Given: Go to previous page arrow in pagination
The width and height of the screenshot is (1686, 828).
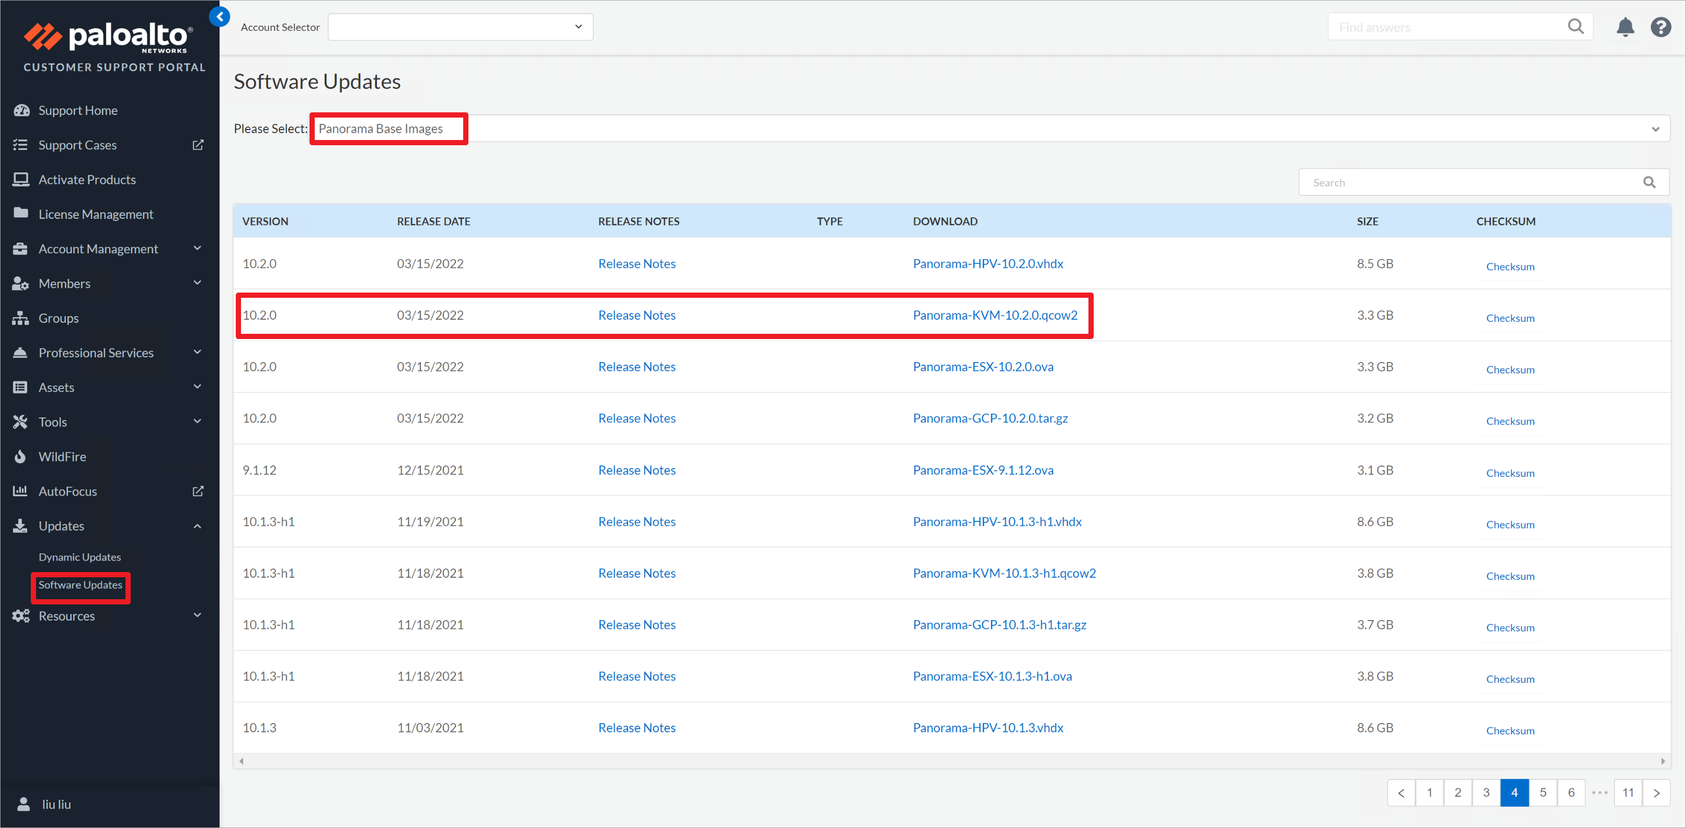Looking at the screenshot, I should (x=1401, y=792).
